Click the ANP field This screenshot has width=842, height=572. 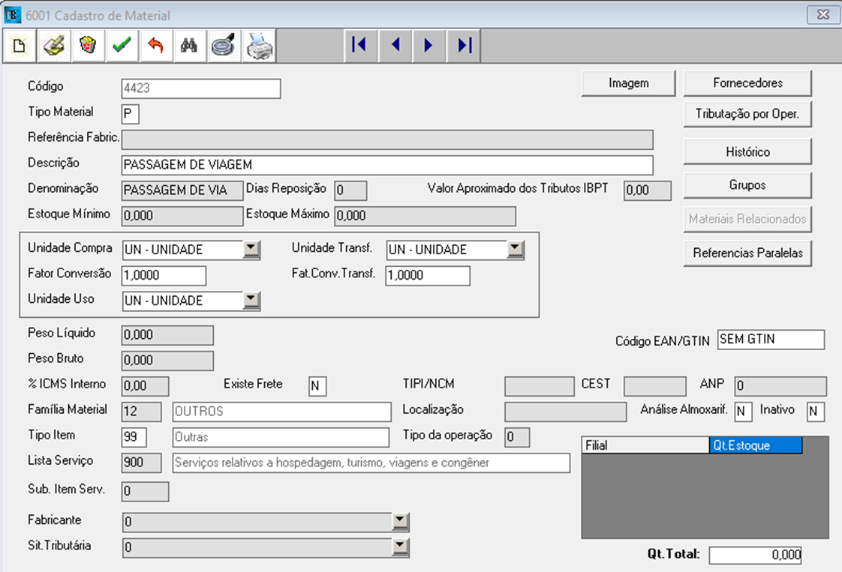(780, 386)
